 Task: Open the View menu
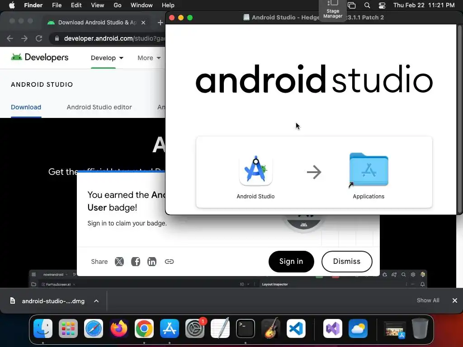pos(98,5)
